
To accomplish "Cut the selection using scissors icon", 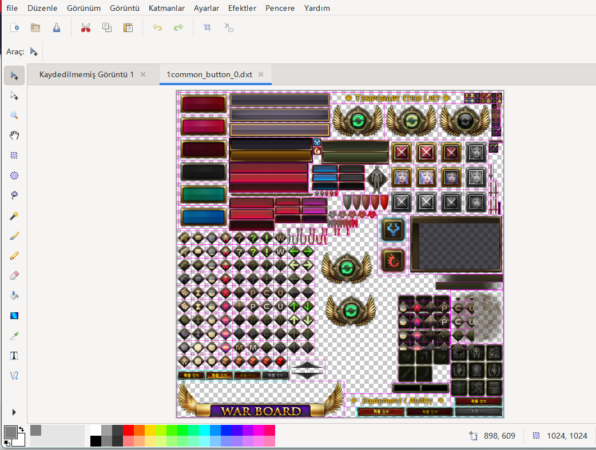I will coord(86,27).
